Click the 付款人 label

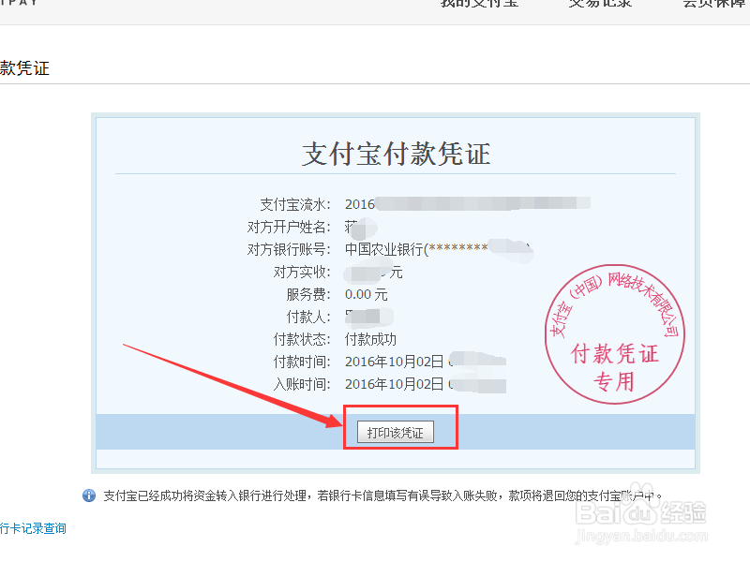point(308,317)
